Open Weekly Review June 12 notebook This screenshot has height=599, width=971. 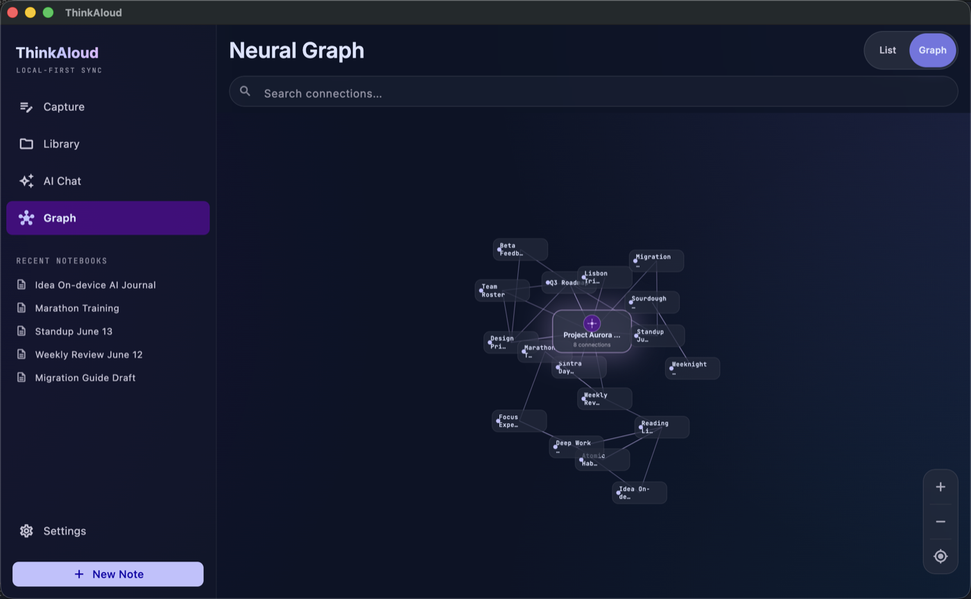pyautogui.click(x=89, y=354)
